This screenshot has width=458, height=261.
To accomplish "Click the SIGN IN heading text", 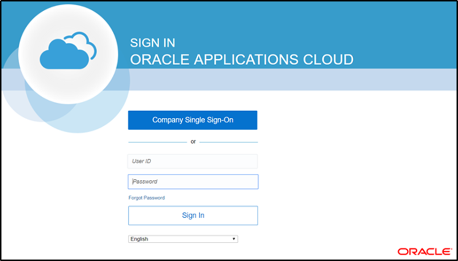I will click(153, 43).
